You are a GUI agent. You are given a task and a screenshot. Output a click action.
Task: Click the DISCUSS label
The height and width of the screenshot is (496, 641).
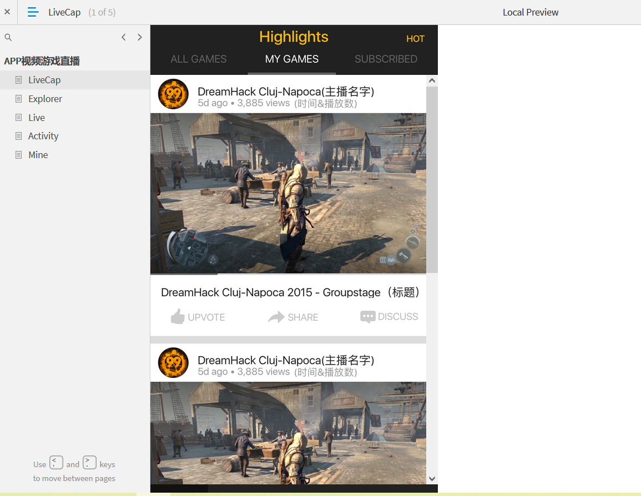398,317
